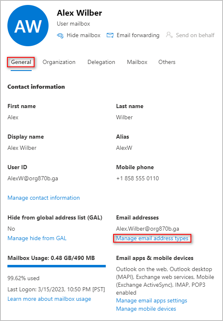Open Manage contact information link

pyautogui.click(x=44, y=198)
